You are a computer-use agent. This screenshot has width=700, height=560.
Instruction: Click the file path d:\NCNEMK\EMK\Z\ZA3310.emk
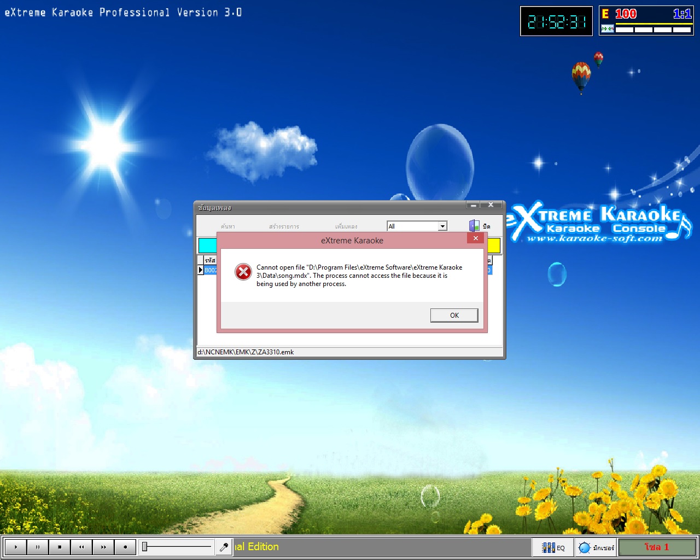coord(246,352)
